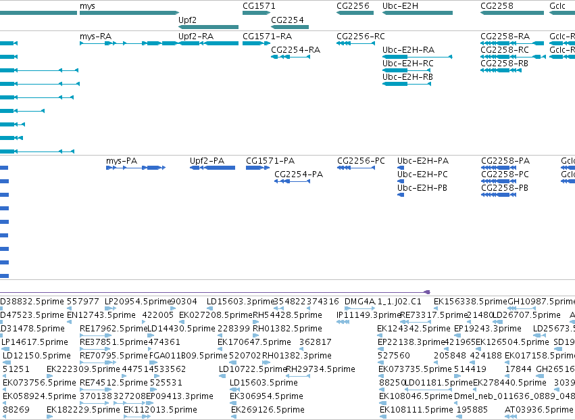Select the Upf2 gene span bar
The image size is (575, 420).
tap(208, 27)
